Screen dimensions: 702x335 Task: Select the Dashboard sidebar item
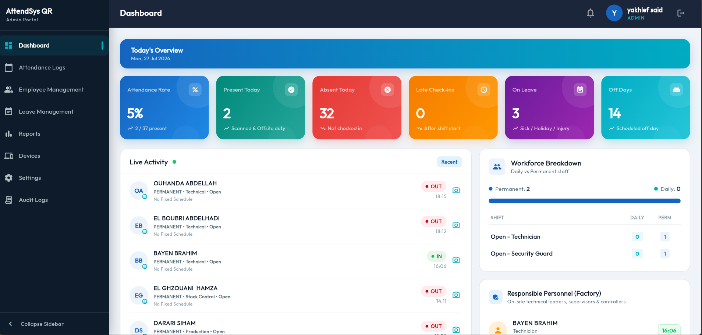(x=54, y=46)
